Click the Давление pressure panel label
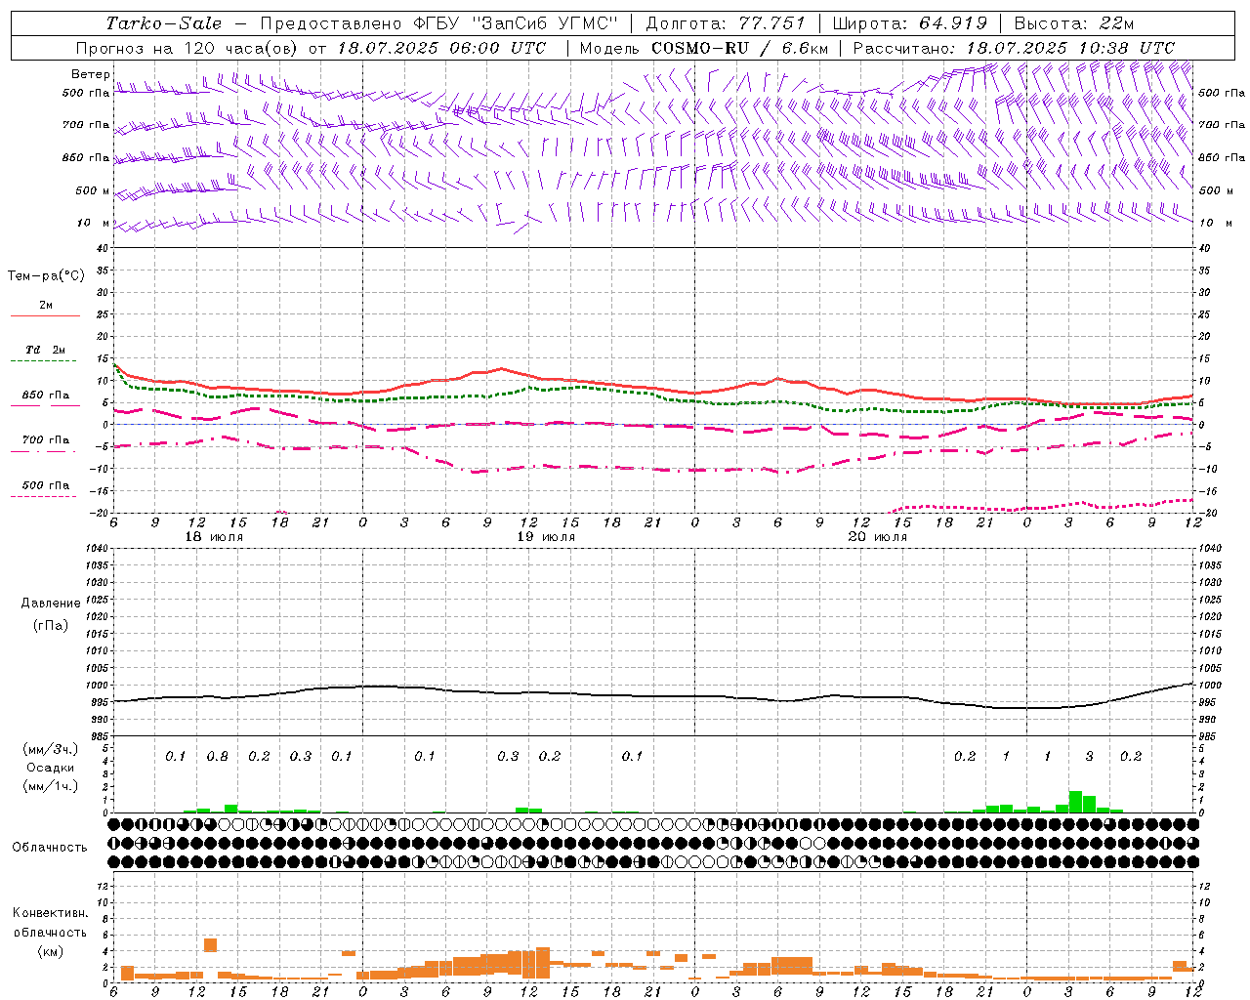 51,604
